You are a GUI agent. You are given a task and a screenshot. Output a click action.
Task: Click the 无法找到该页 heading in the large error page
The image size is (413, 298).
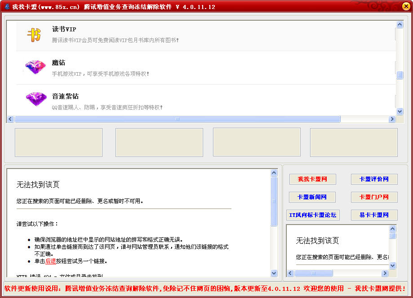pos(38,185)
